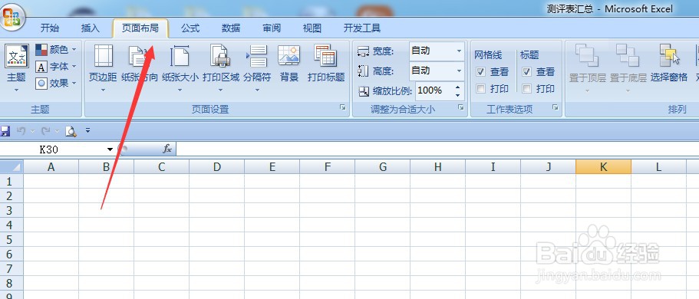Screen dimensions: 699x299
Task: Click the 纸张大小 paper size icon
Action: [180, 56]
